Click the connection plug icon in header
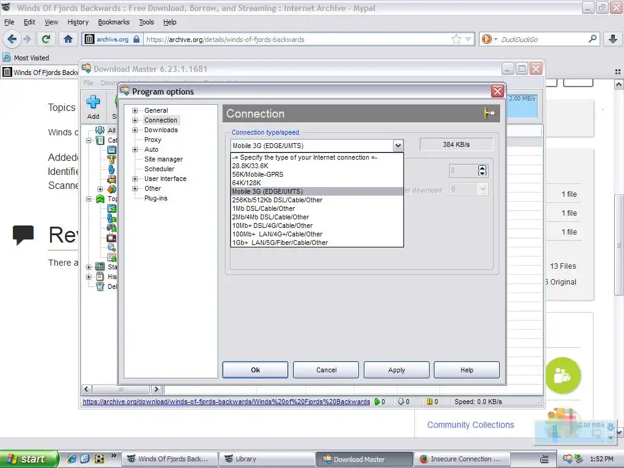 point(489,113)
